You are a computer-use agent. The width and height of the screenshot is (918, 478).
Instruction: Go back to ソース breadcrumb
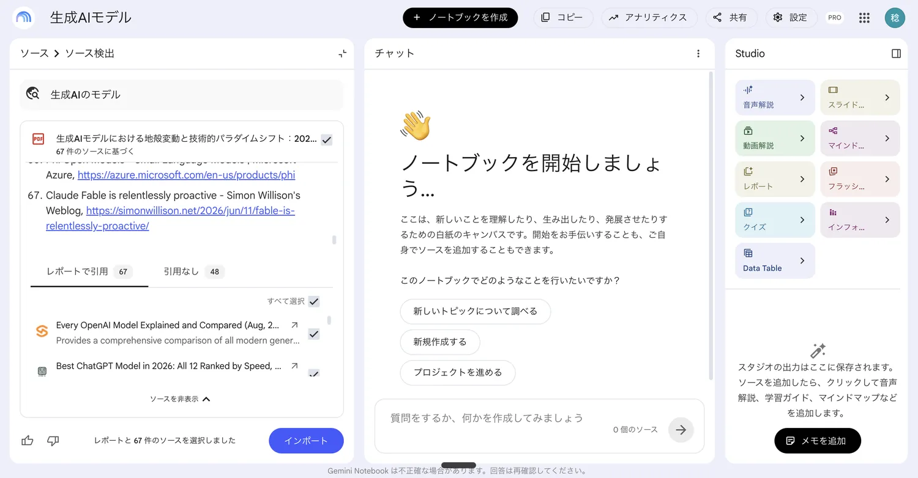34,54
